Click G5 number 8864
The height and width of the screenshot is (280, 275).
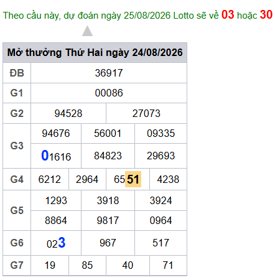click(56, 220)
